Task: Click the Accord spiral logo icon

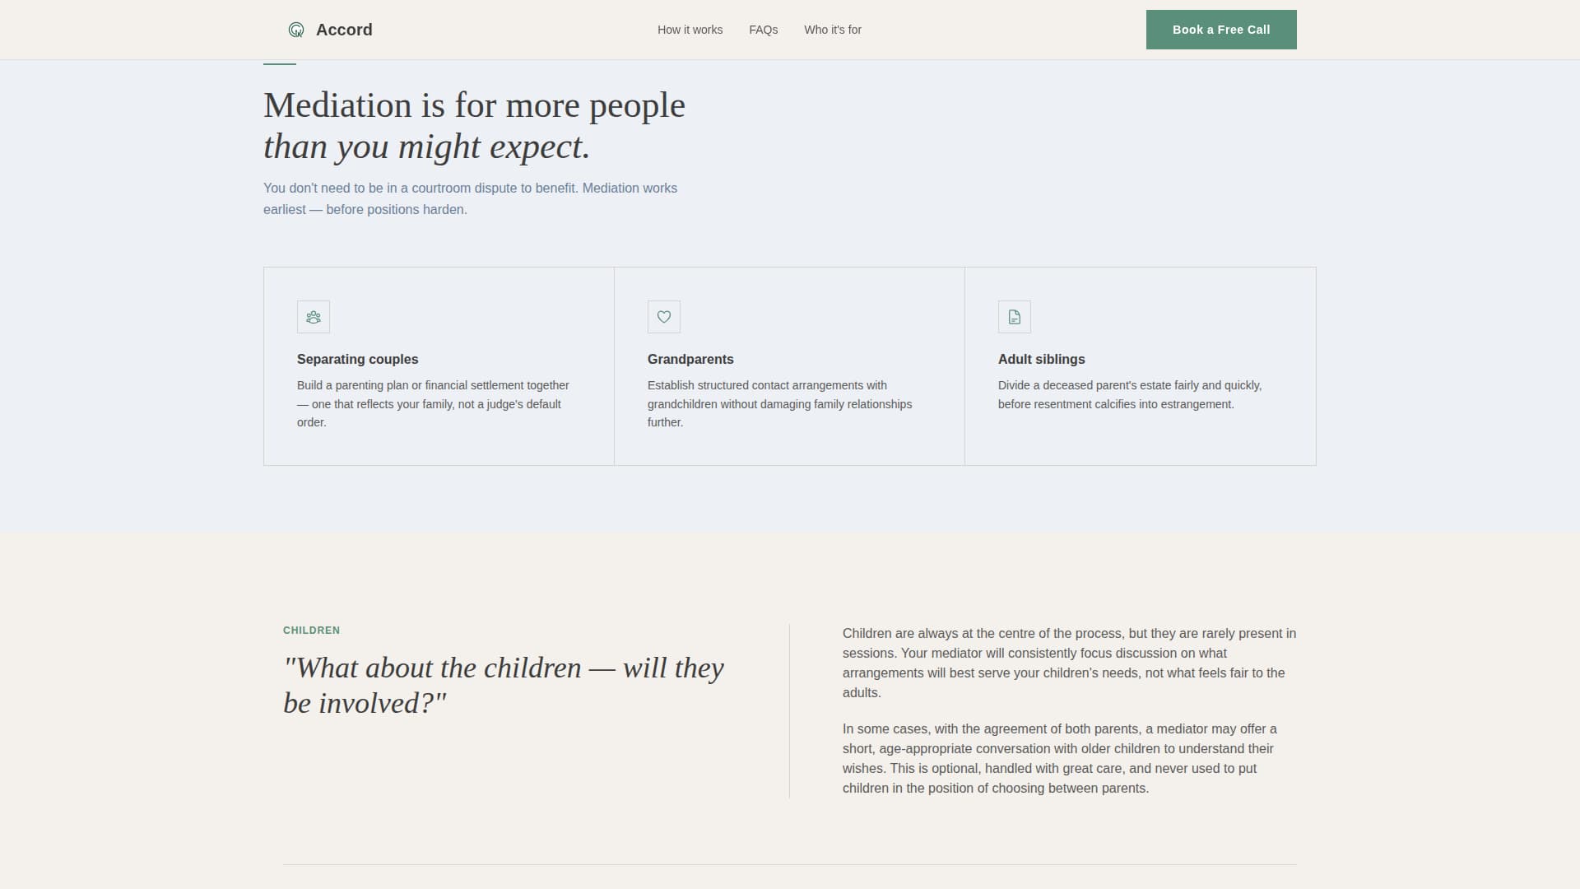Action: pyautogui.click(x=295, y=30)
